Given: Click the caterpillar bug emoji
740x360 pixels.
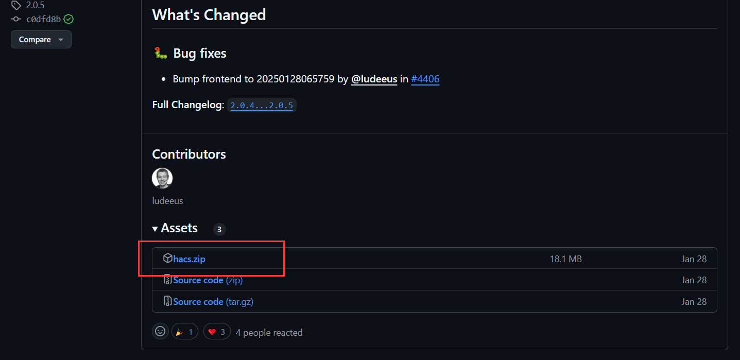Looking at the screenshot, I should (x=161, y=53).
